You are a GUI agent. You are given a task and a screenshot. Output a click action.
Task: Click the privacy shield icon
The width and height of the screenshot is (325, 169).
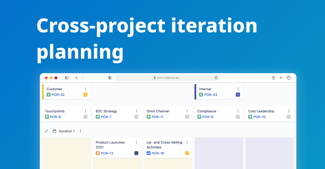tap(110, 78)
